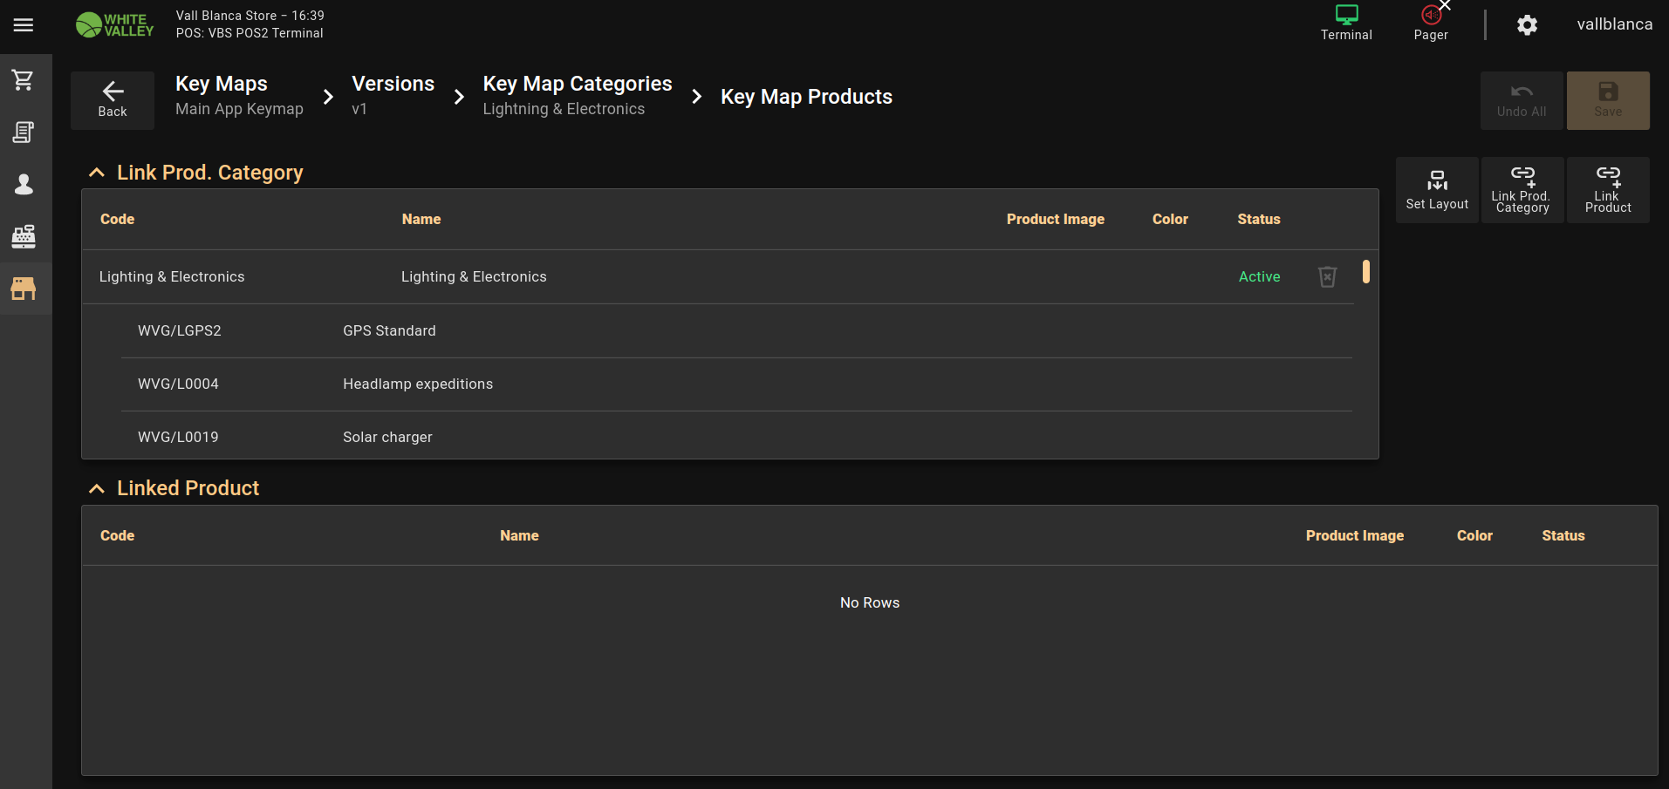Open the cash register sidebar icon
Screen dimensions: 1669x789
[x=24, y=236]
